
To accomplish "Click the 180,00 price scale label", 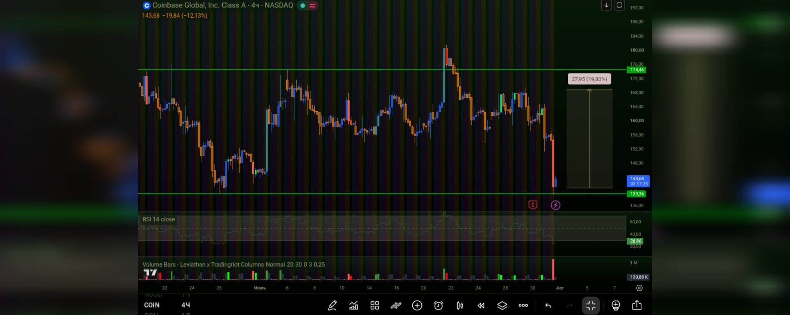I will click(x=637, y=50).
